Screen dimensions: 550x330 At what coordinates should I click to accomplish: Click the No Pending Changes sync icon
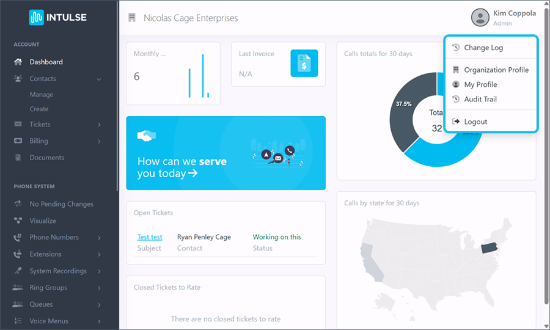pyautogui.click(x=18, y=204)
